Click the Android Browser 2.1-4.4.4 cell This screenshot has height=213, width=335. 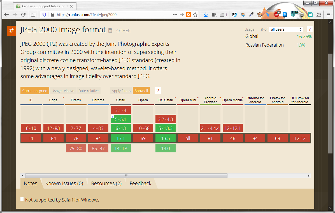pos(210,128)
